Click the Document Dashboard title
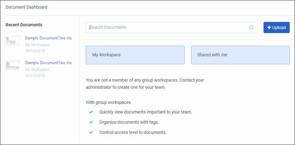The image size is (295, 145). pyautogui.click(x=26, y=7)
